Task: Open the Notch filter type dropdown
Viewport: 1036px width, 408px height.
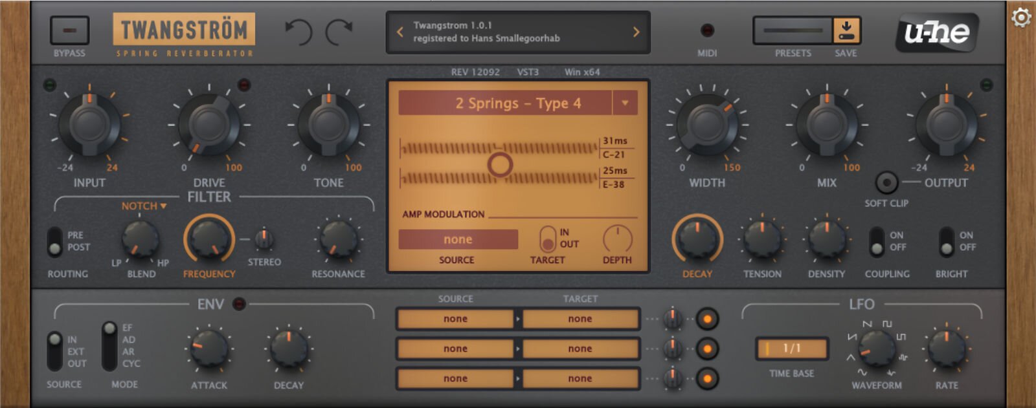Action: click(x=144, y=206)
